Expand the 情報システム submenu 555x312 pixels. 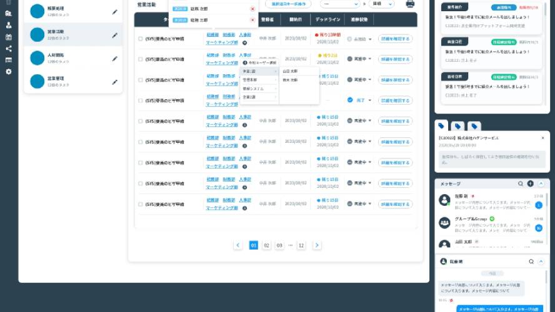pos(259,89)
